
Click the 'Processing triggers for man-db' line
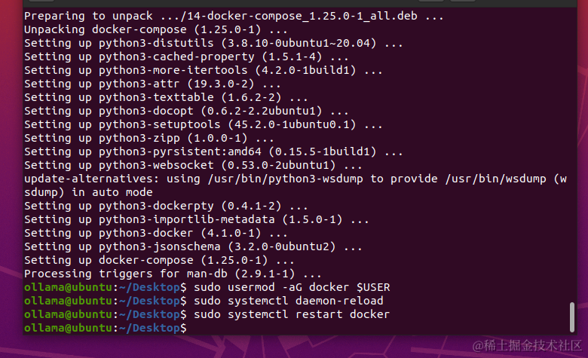pyautogui.click(x=173, y=274)
